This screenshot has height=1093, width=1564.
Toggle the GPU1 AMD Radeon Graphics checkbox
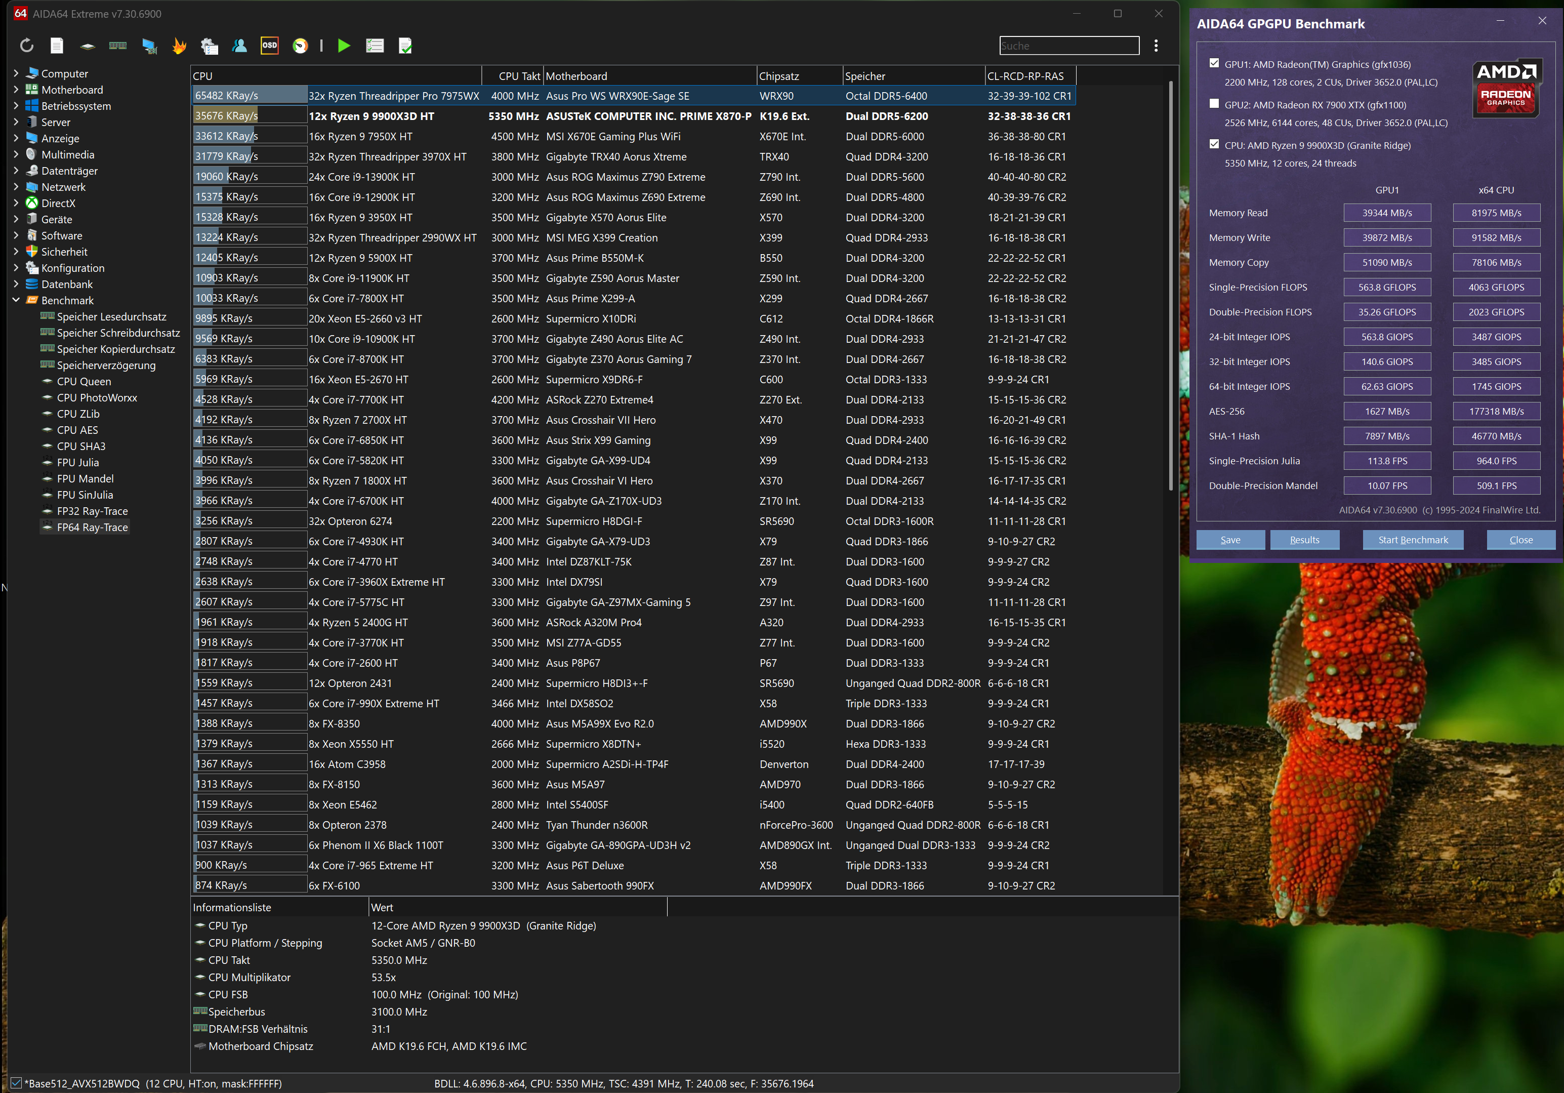(1214, 63)
